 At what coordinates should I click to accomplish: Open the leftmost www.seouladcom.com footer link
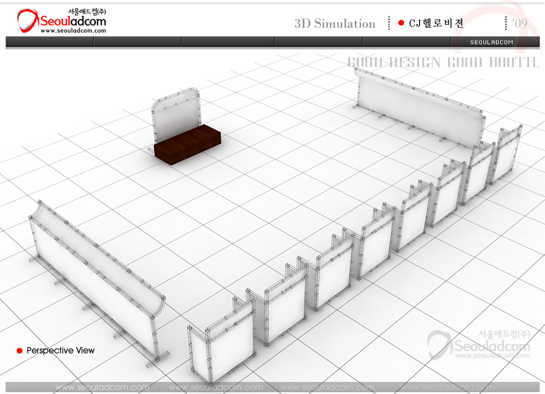102,387
